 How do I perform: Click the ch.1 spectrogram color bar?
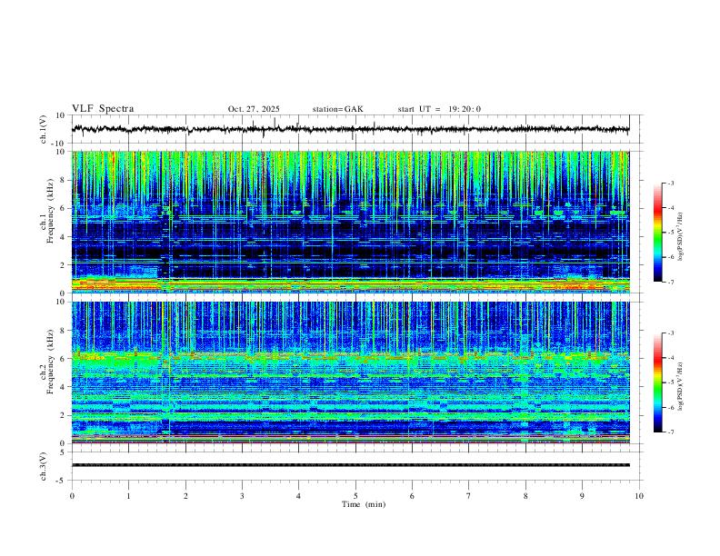(x=657, y=233)
